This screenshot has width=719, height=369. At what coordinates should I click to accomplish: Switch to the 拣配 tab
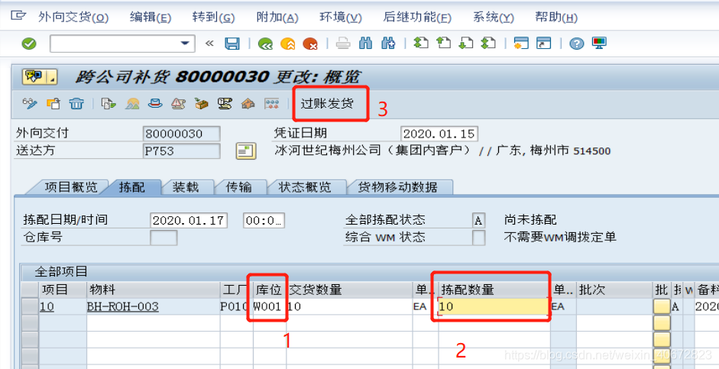[x=132, y=187]
